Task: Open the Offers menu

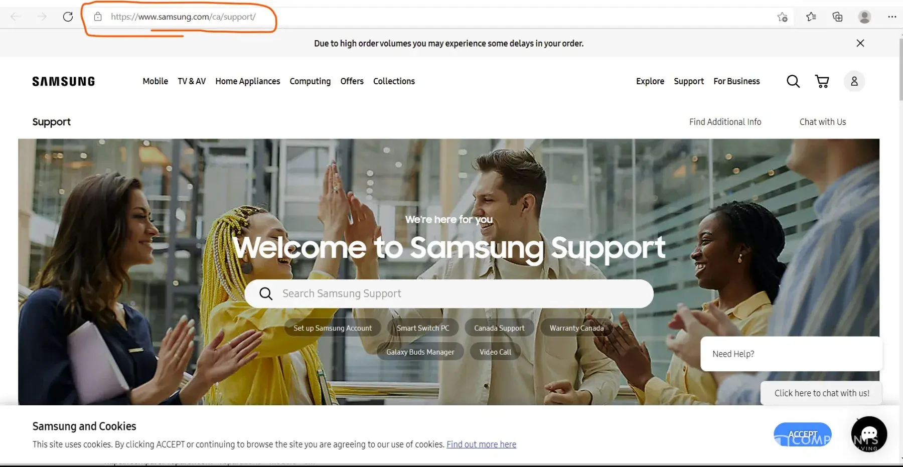Action: click(x=352, y=81)
